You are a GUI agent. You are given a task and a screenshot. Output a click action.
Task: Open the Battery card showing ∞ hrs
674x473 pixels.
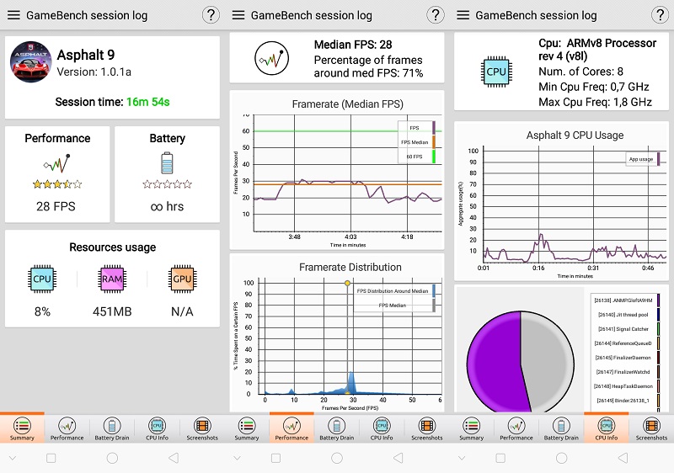(167, 174)
